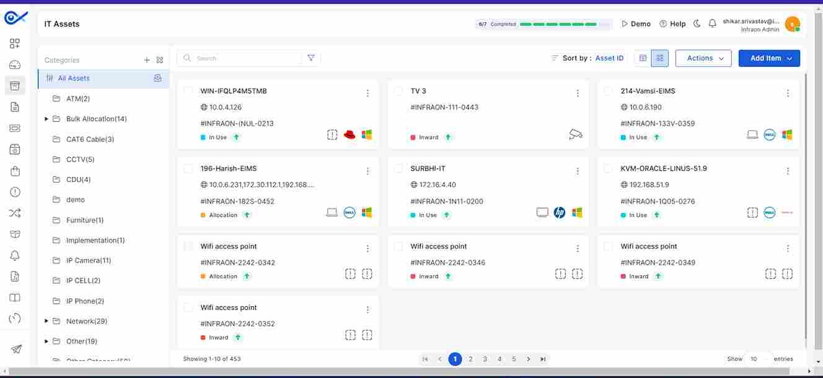Open the Actions dropdown
The image size is (823, 378).
(703, 58)
